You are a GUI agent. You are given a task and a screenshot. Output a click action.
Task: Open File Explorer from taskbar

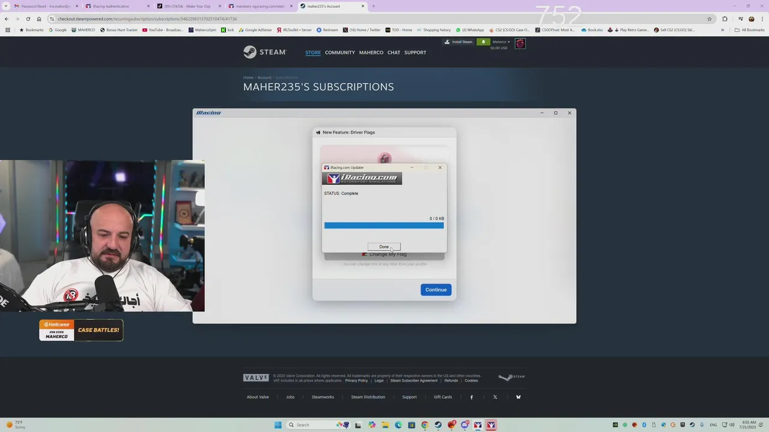click(x=385, y=425)
